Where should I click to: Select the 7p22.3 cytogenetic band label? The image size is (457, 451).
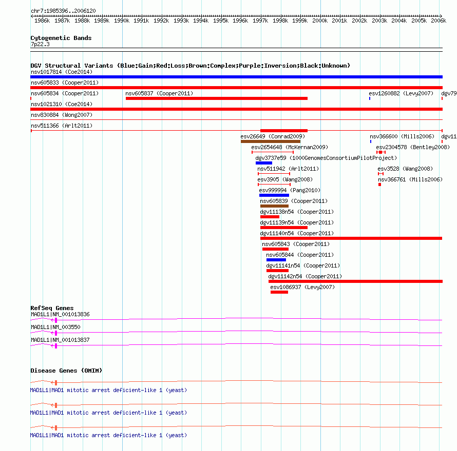coord(40,44)
